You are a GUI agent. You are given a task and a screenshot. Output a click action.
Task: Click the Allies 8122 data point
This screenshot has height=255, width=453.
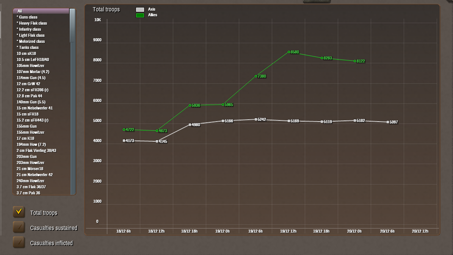click(x=355, y=61)
